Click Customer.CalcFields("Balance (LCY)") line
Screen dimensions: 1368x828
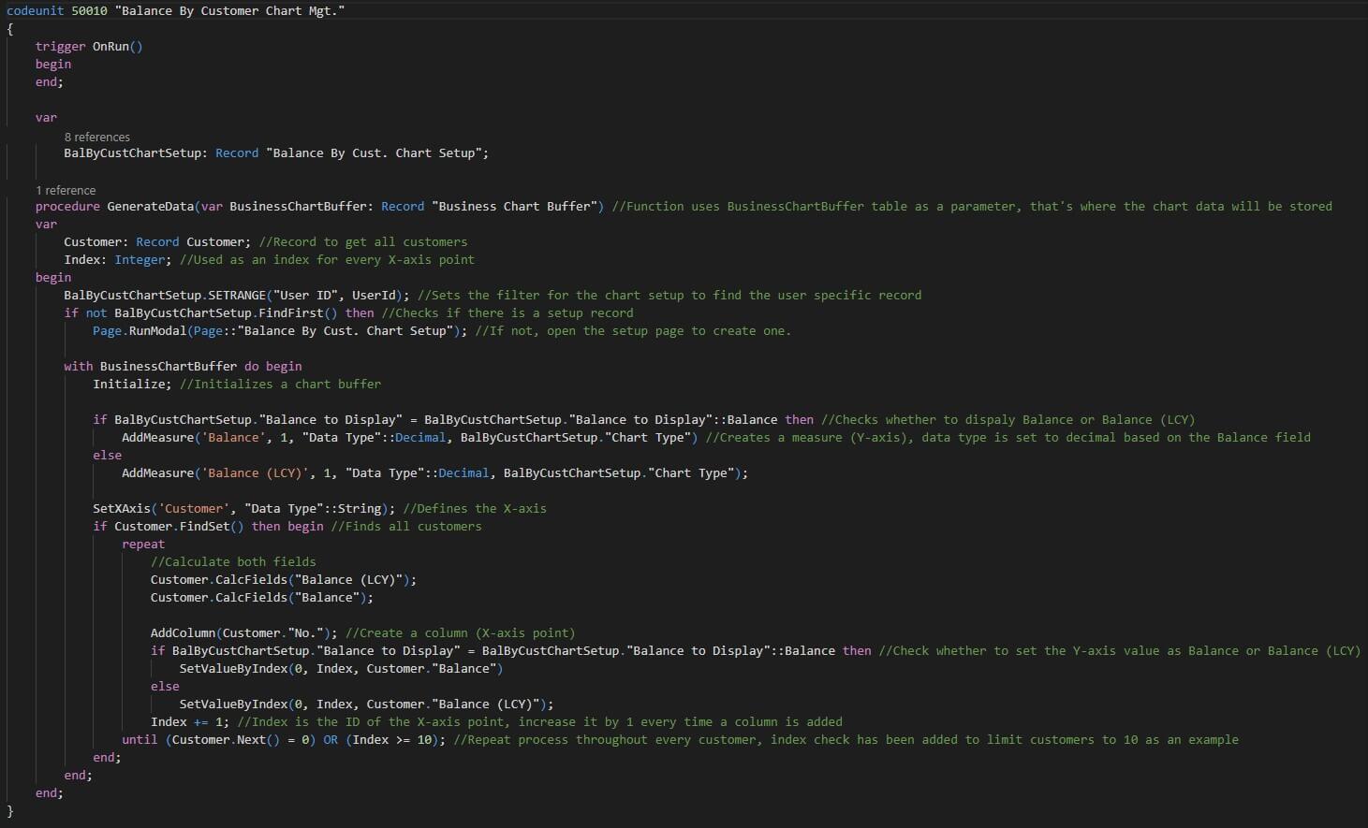click(284, 579)
